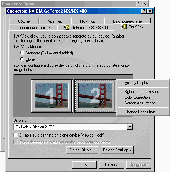Viewport: 170px width, 172px height.
Task: Open the Display dropdown arrow
Action: tap(130, 127)
